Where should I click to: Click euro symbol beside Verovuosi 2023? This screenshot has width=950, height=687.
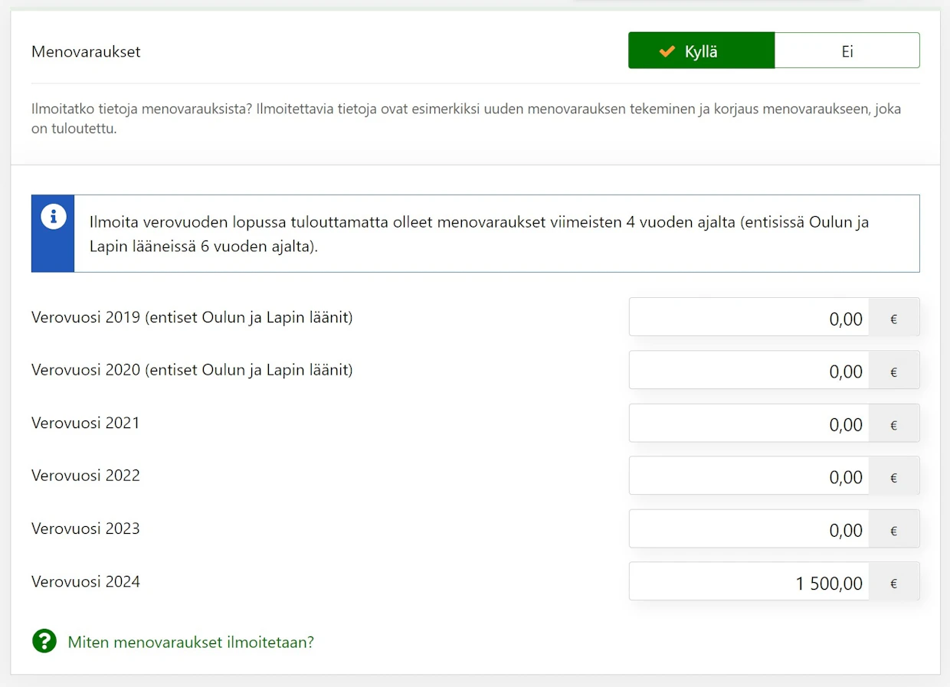click(x=893, y=530)
